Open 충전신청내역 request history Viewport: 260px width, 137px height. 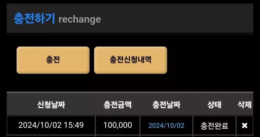[130, 60]
